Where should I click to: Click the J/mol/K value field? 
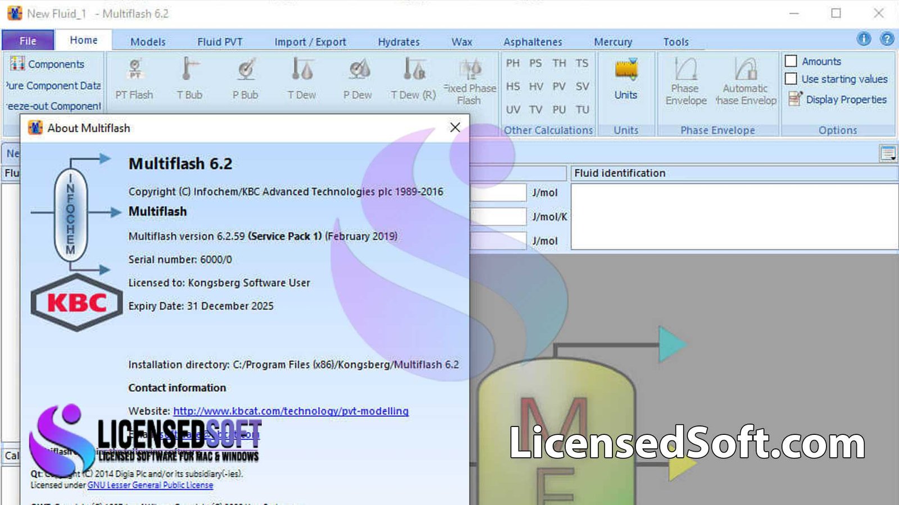click(498, 217)
